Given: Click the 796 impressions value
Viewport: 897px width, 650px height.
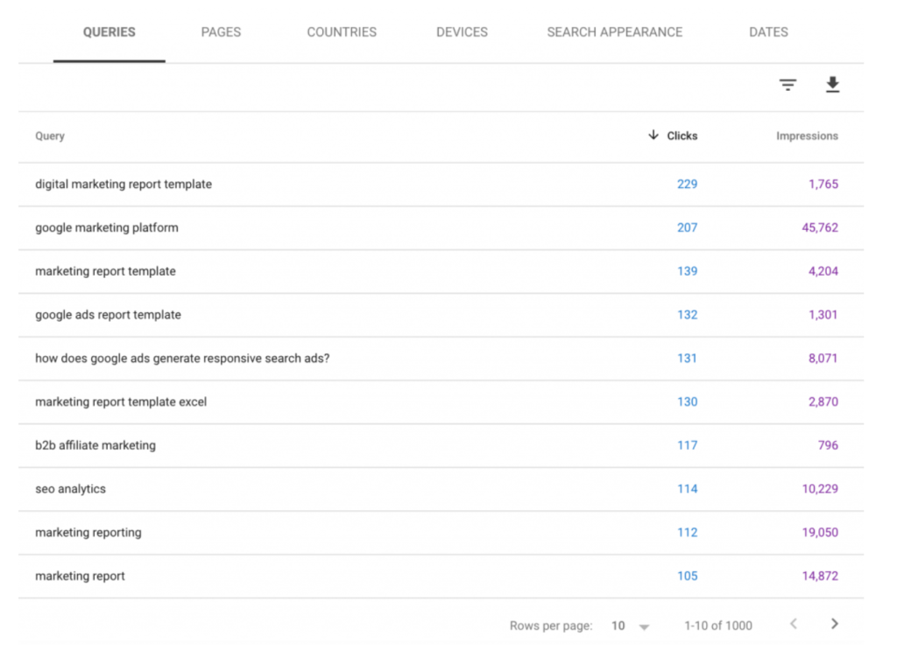Looking at the screenshot, I should pos(828,445).
